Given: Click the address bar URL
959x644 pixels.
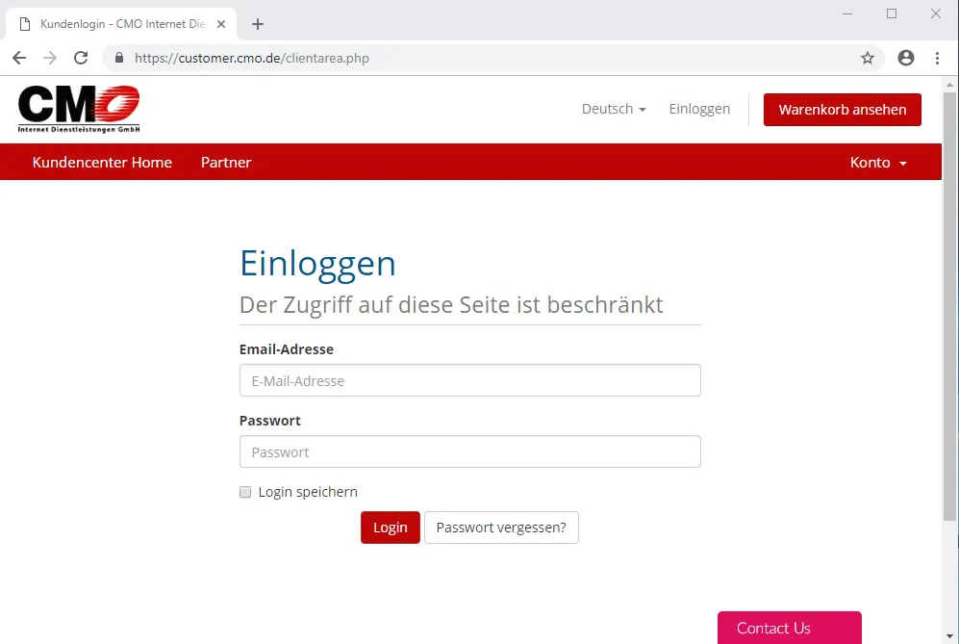Looking at the screenshot, I should pos(252,58).
